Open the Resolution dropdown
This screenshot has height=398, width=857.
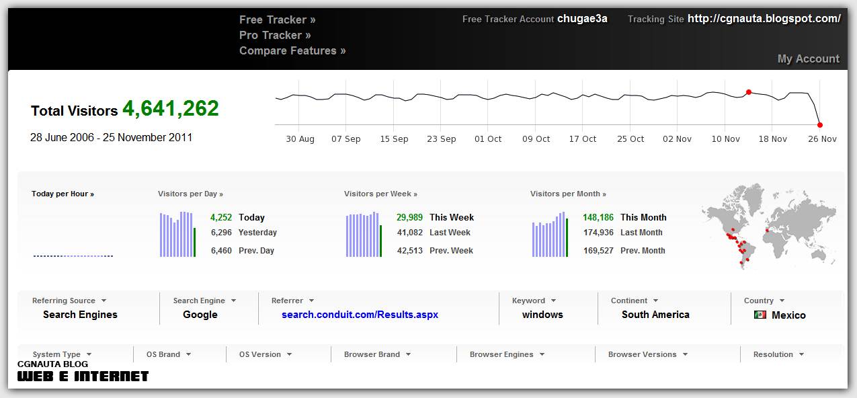pos(778,354)
